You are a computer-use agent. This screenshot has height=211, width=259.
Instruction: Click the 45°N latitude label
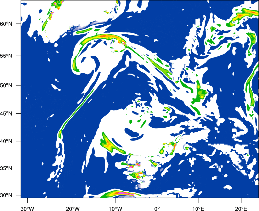(6, 114)
